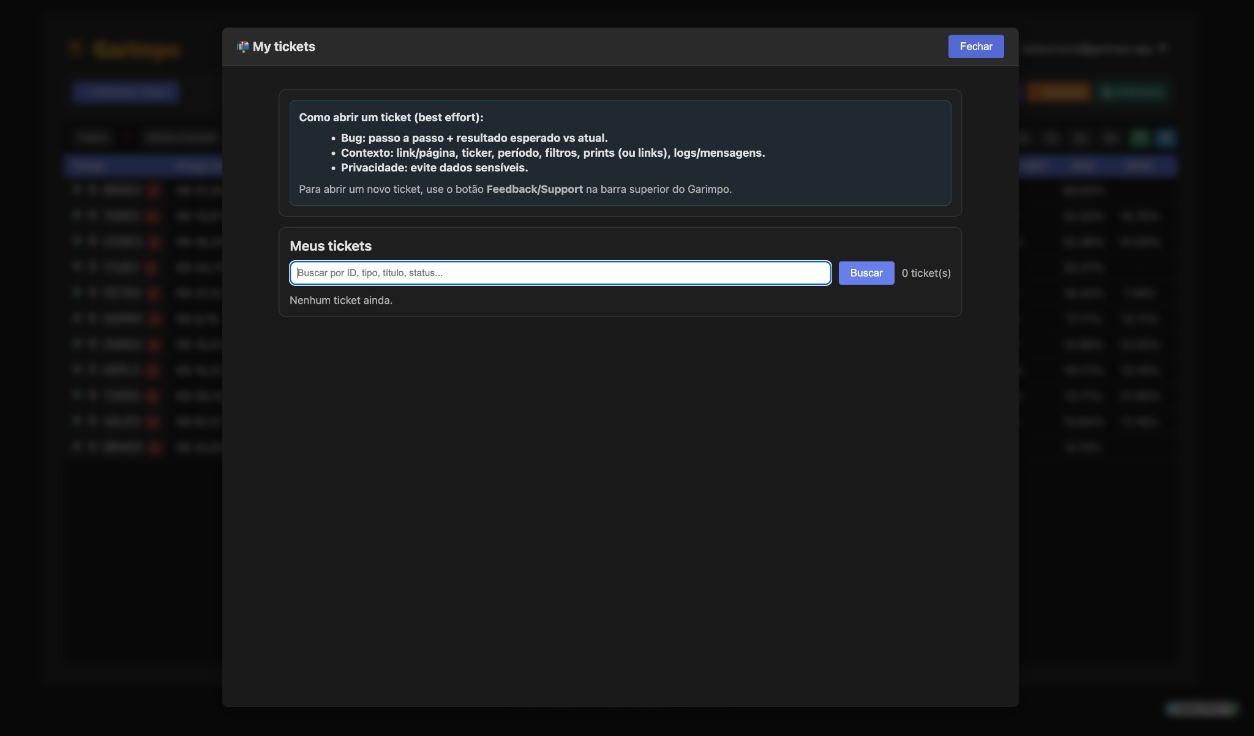Click the mailbox icon beside My tickets
Viewport: 1254px width, 736px height.
pos(242,47)
